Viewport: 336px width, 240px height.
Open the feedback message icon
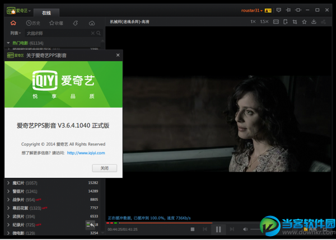[x=278, y=10]
